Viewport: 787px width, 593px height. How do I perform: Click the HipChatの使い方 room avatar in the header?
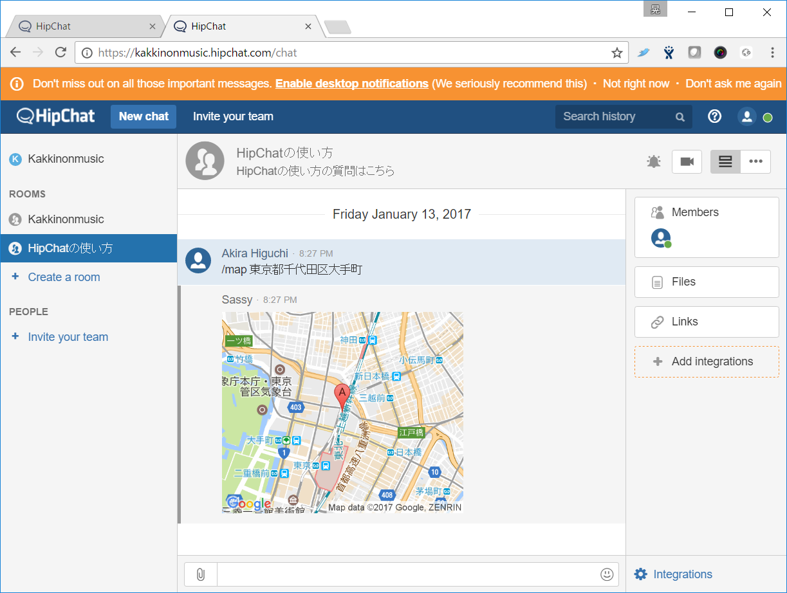pyautogui.click(x=205, y=161)
